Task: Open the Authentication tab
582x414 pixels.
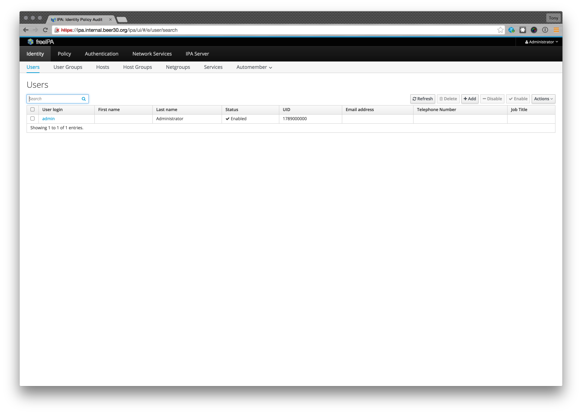Action: pos(102,54)
